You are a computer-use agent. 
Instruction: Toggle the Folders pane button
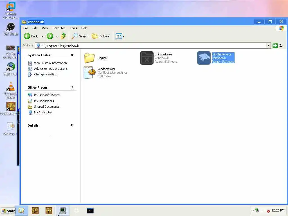(101, 36)
